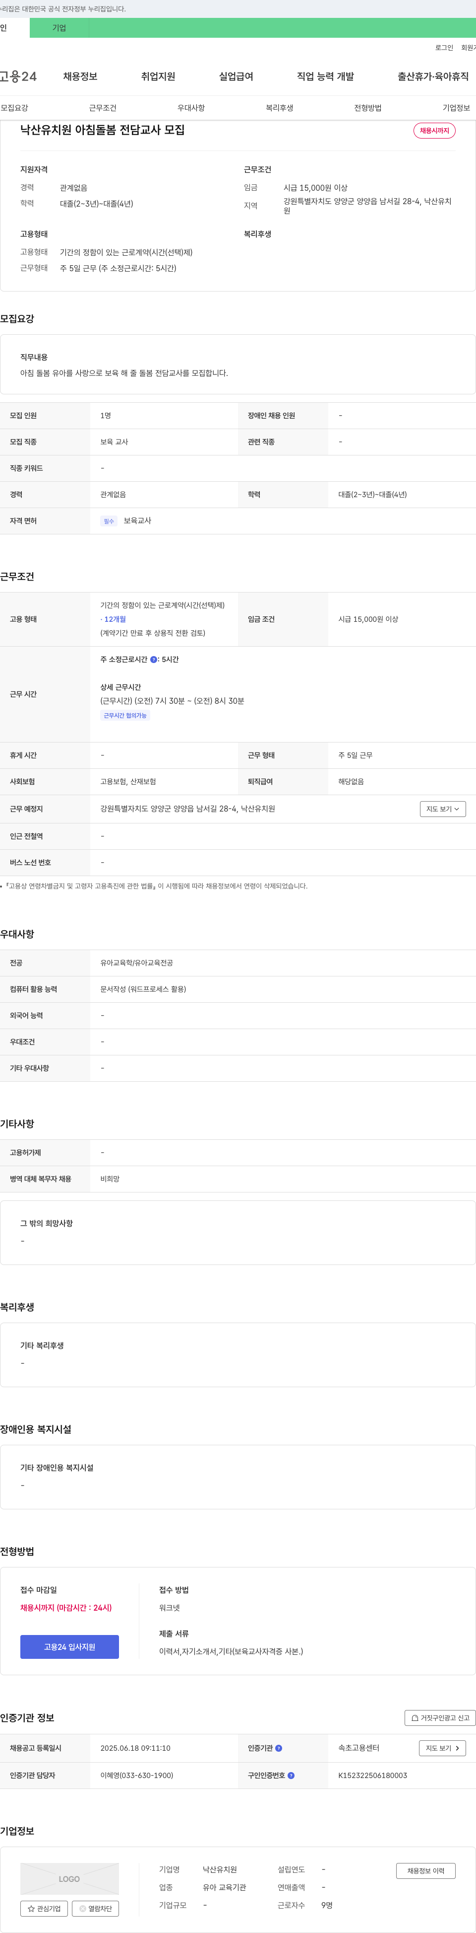Click 고용보험, 산재보험 text
Viewport: 476px width, 1933px height.
[x=128, y=782]
